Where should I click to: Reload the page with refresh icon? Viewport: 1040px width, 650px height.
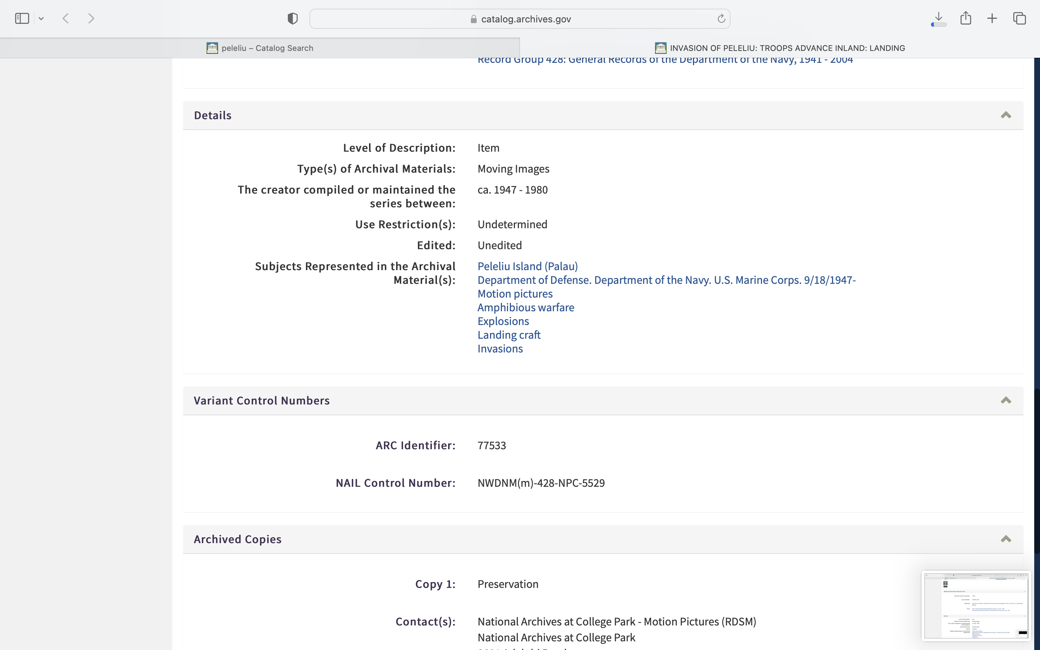[x=721, y=18]
